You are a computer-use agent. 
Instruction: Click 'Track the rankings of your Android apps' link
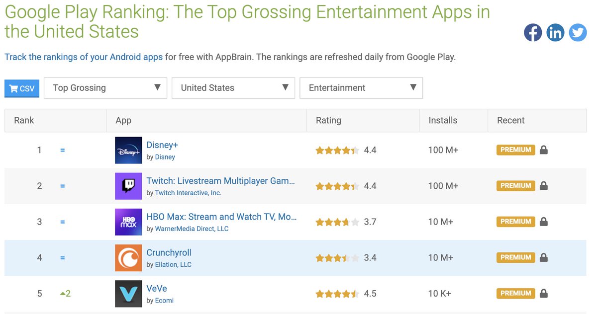(x=84, y=57)
